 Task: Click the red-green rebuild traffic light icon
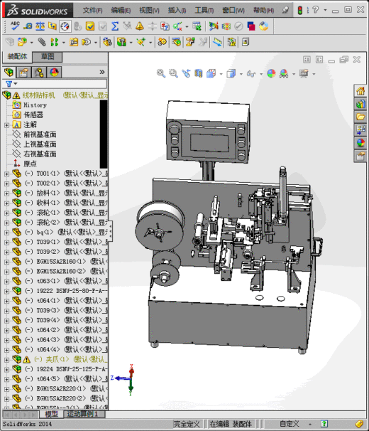tap(300, 10)
